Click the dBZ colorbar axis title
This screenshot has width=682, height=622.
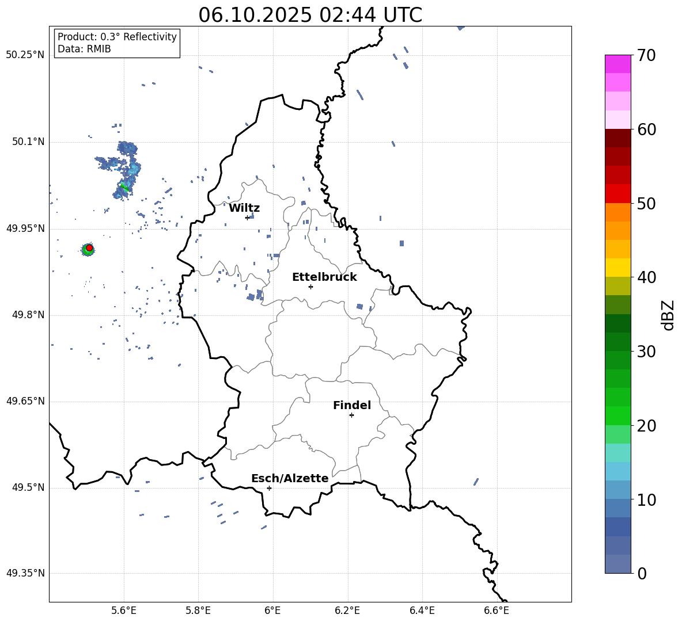pyautogui.click(x=668, y=315)
